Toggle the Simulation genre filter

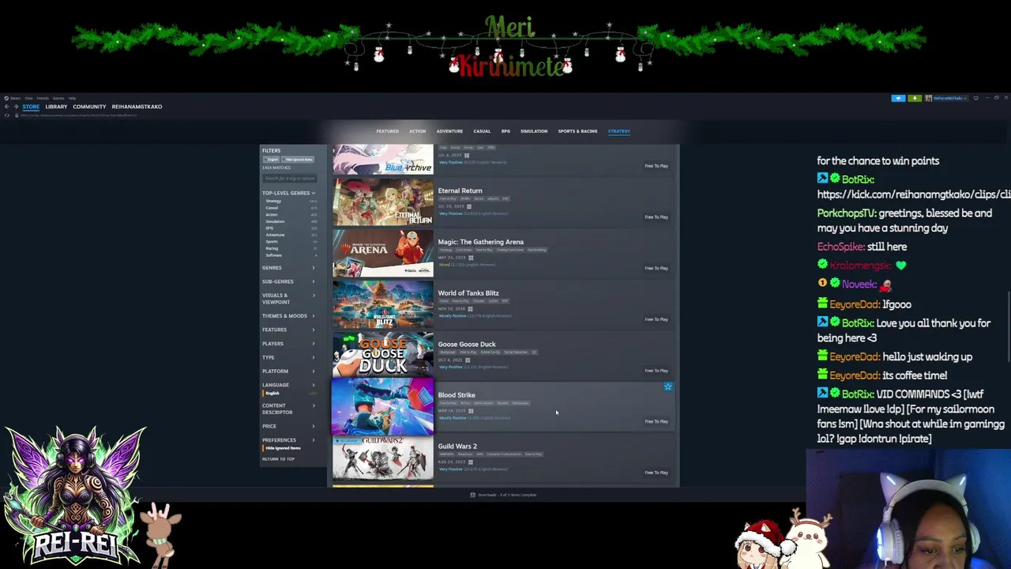[275, 221]
